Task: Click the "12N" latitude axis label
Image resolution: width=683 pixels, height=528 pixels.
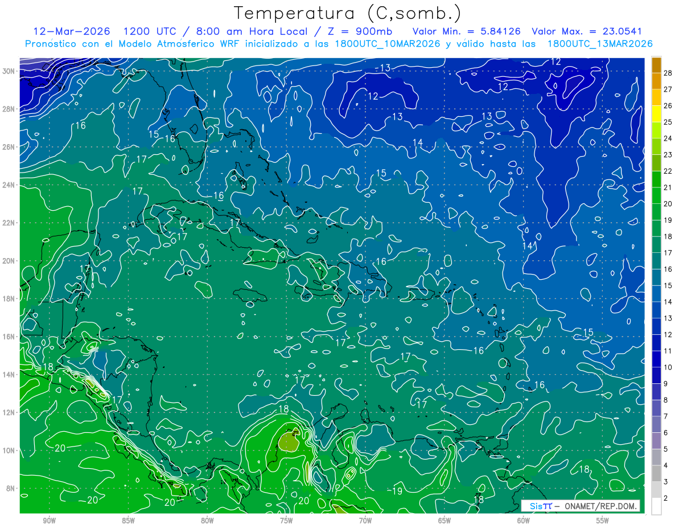Action: (x=9, y=412)
